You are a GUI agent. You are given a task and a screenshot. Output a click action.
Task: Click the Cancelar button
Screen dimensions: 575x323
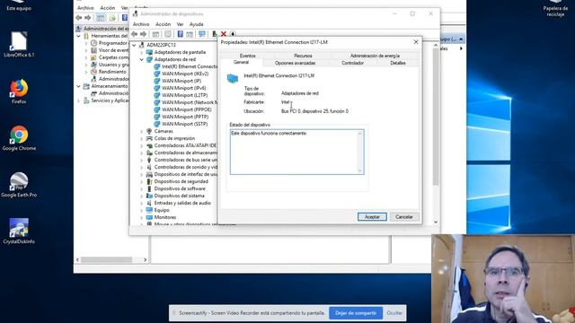(x=404, y=217)
